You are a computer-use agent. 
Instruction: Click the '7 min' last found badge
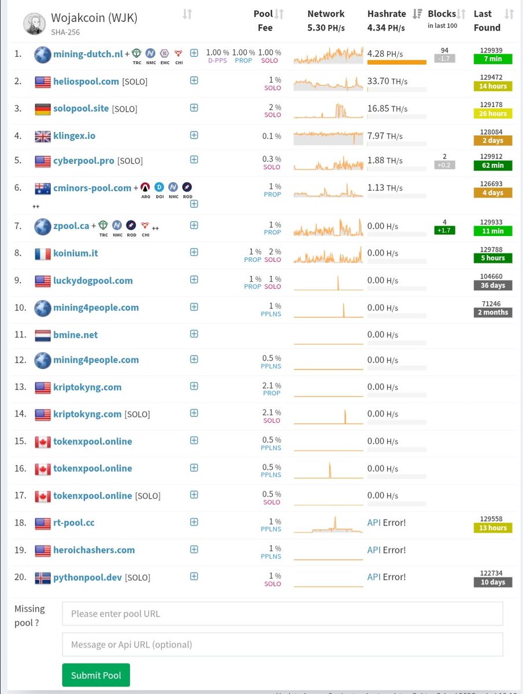[x=492, y=60]
